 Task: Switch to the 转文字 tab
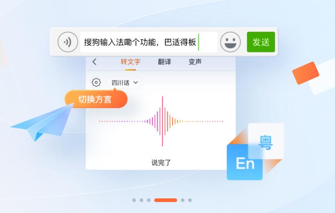coord(130,62)
